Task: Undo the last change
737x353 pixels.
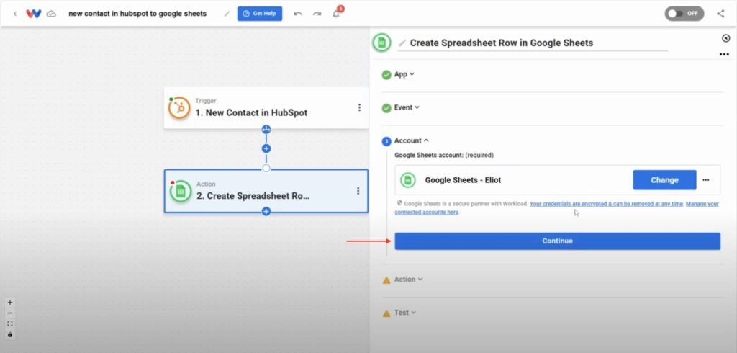Action: click(298, 14)
